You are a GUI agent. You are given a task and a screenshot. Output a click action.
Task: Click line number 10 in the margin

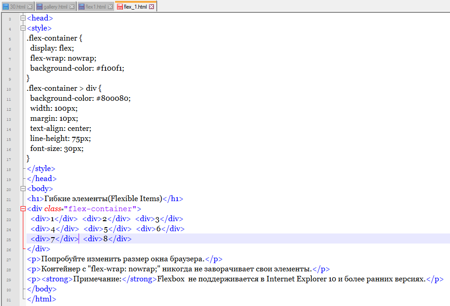9,88
